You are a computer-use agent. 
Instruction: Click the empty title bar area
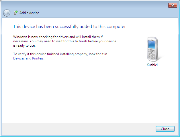(x=86, y=5)
